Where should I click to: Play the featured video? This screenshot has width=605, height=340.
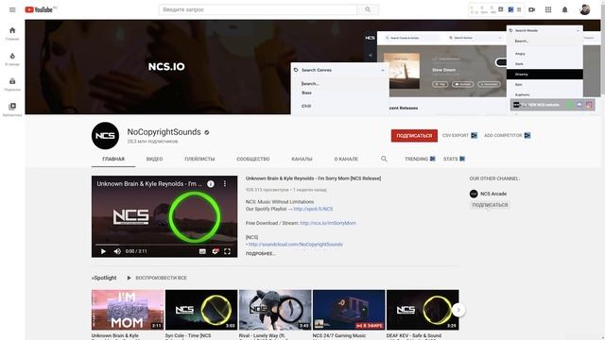(103, 251)
